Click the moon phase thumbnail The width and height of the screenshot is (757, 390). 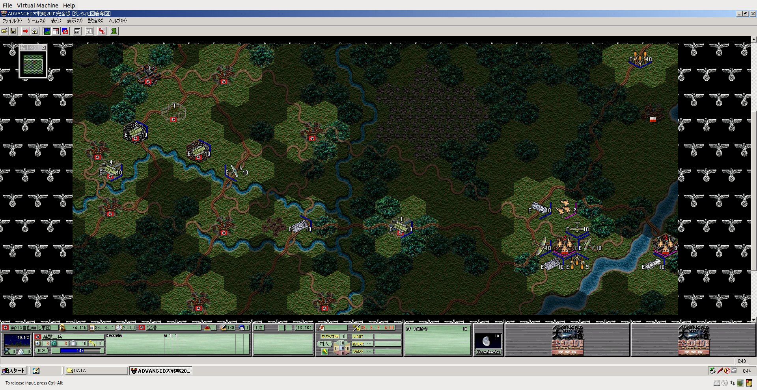click(x=488, y=341)
